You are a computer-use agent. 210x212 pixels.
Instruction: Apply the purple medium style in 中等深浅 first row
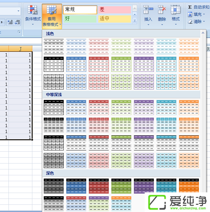[144, 107]
